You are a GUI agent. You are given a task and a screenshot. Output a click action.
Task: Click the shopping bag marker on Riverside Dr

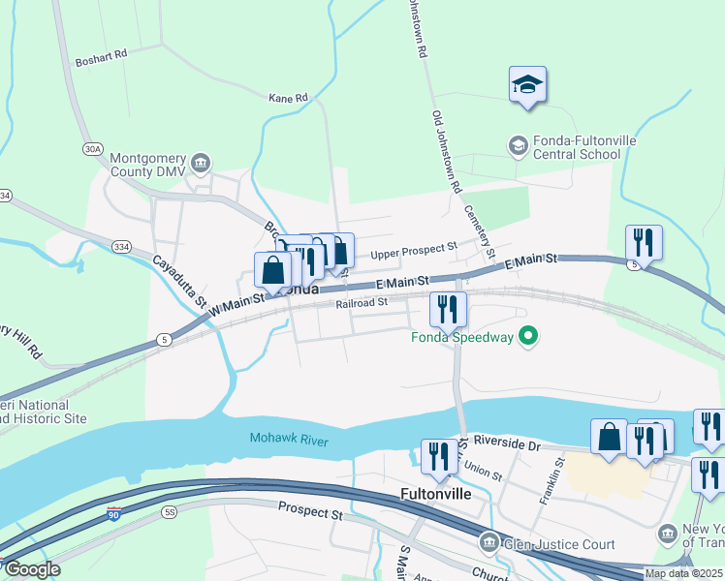609,439
